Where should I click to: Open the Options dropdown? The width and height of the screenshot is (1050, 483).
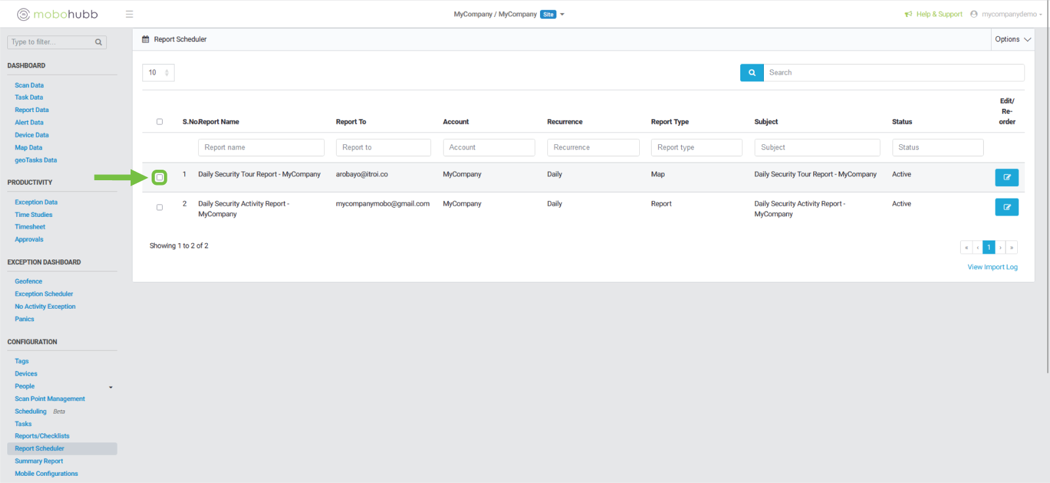coord(1012,39)
